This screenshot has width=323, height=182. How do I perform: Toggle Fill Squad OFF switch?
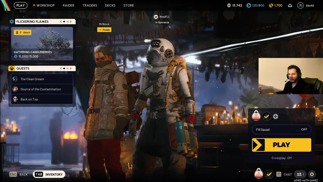click(x=282, y=130)
